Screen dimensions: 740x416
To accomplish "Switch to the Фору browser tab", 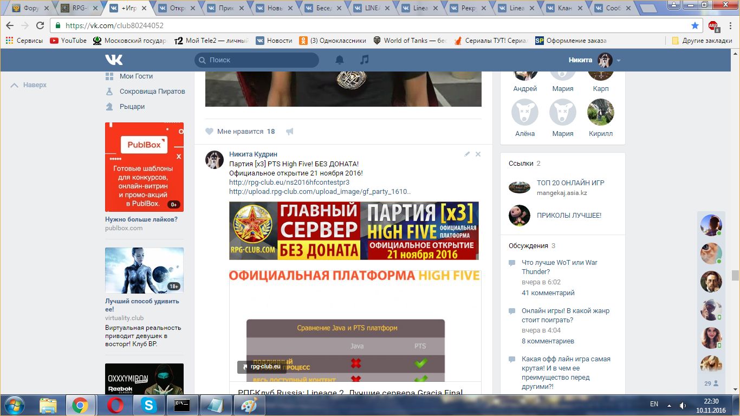I will (x=31, y=8).
